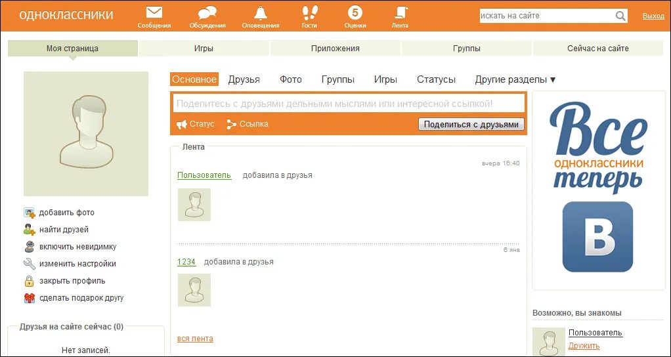The image size is (671, 357).
Task: Click Пользователь link in feed
Action: point(204,175)
